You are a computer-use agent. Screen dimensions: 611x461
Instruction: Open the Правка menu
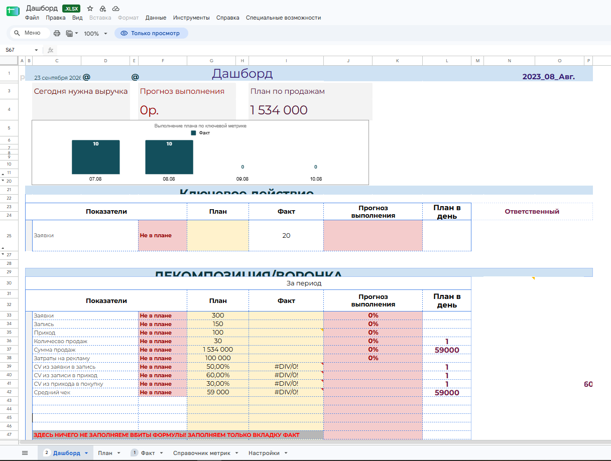pyautogui.click(x=56, y=18)
